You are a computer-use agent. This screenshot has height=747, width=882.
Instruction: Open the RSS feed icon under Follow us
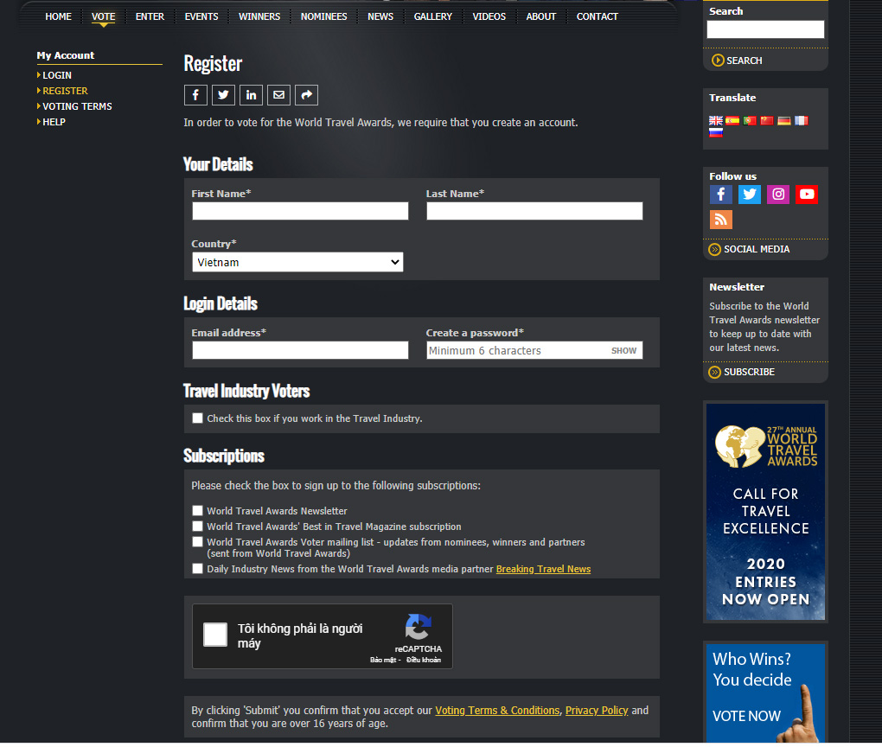click(720, 220)
